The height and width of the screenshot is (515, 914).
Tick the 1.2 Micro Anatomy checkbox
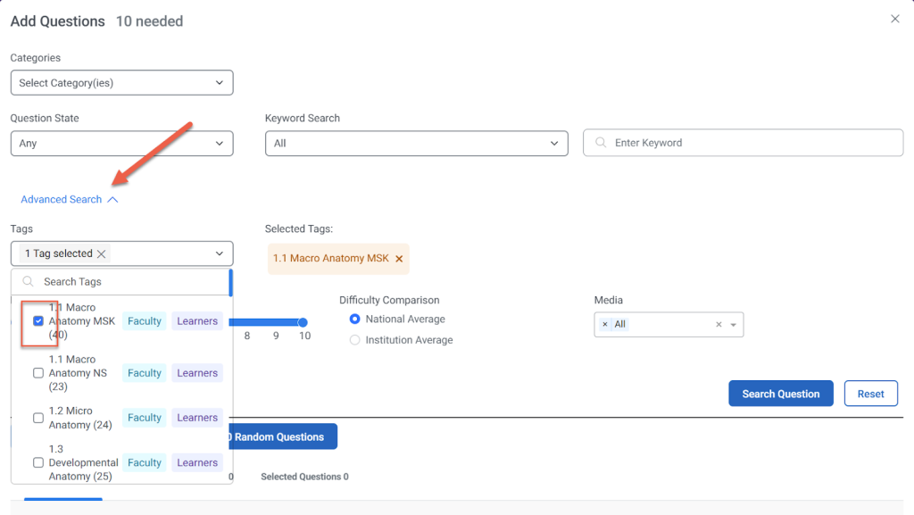(x=38, y=418)
